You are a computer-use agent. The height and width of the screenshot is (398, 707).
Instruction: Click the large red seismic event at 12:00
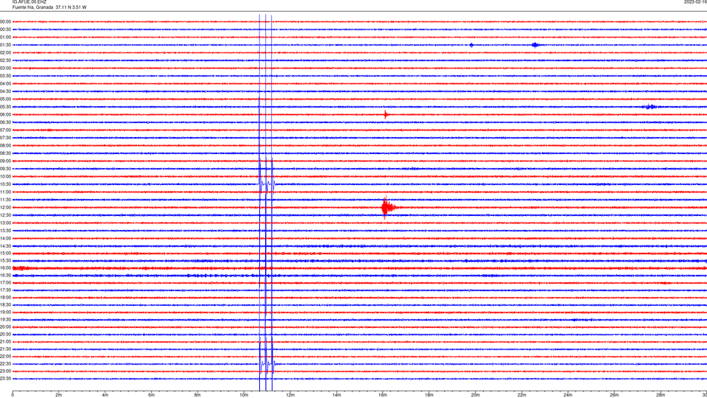pos(388,208)
